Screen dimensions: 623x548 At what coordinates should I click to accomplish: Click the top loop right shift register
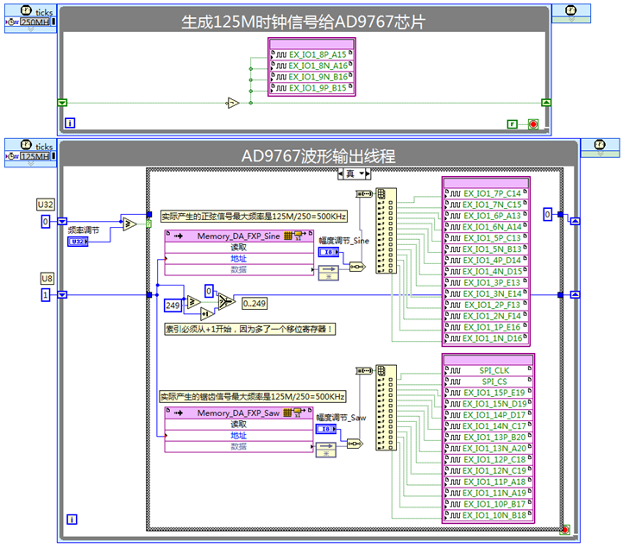click(x=546, y=103)
